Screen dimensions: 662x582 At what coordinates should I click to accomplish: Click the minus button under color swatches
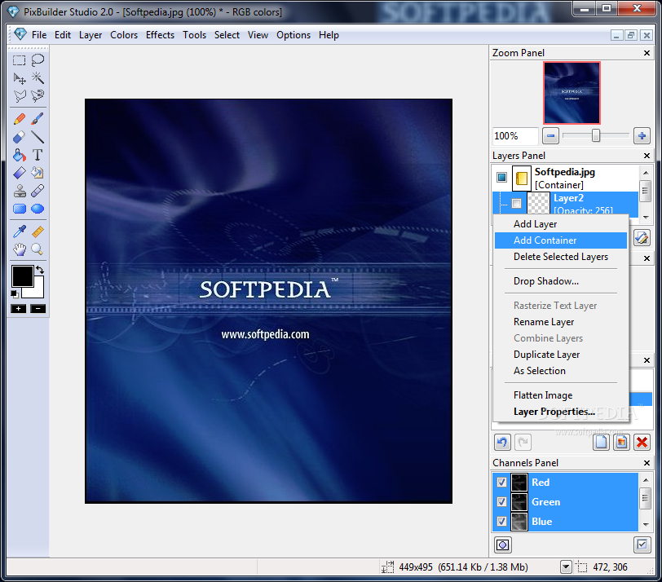pyautogui.click(x=38, y=309)
